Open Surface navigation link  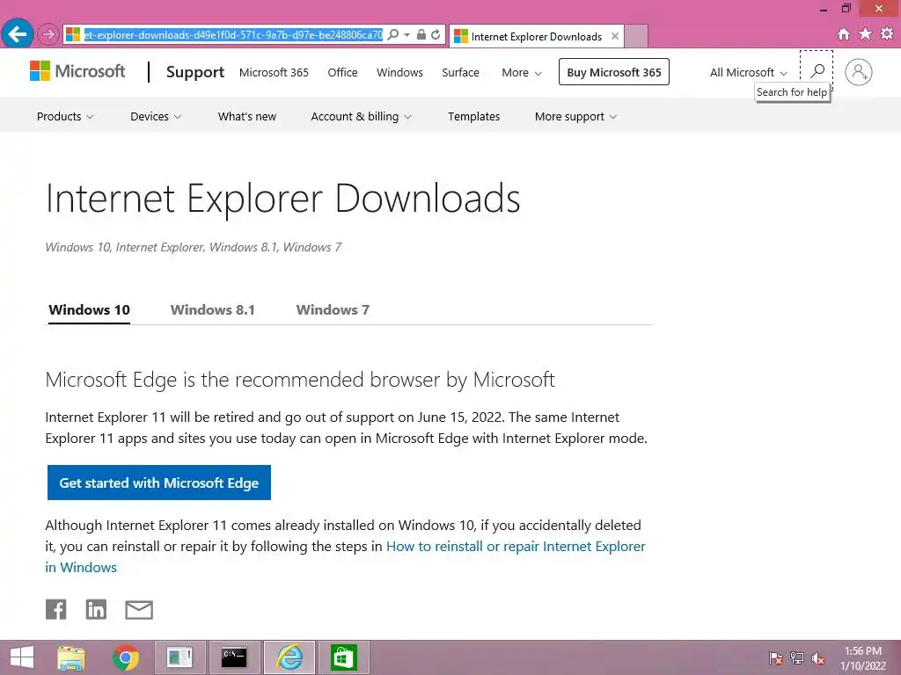460,73
